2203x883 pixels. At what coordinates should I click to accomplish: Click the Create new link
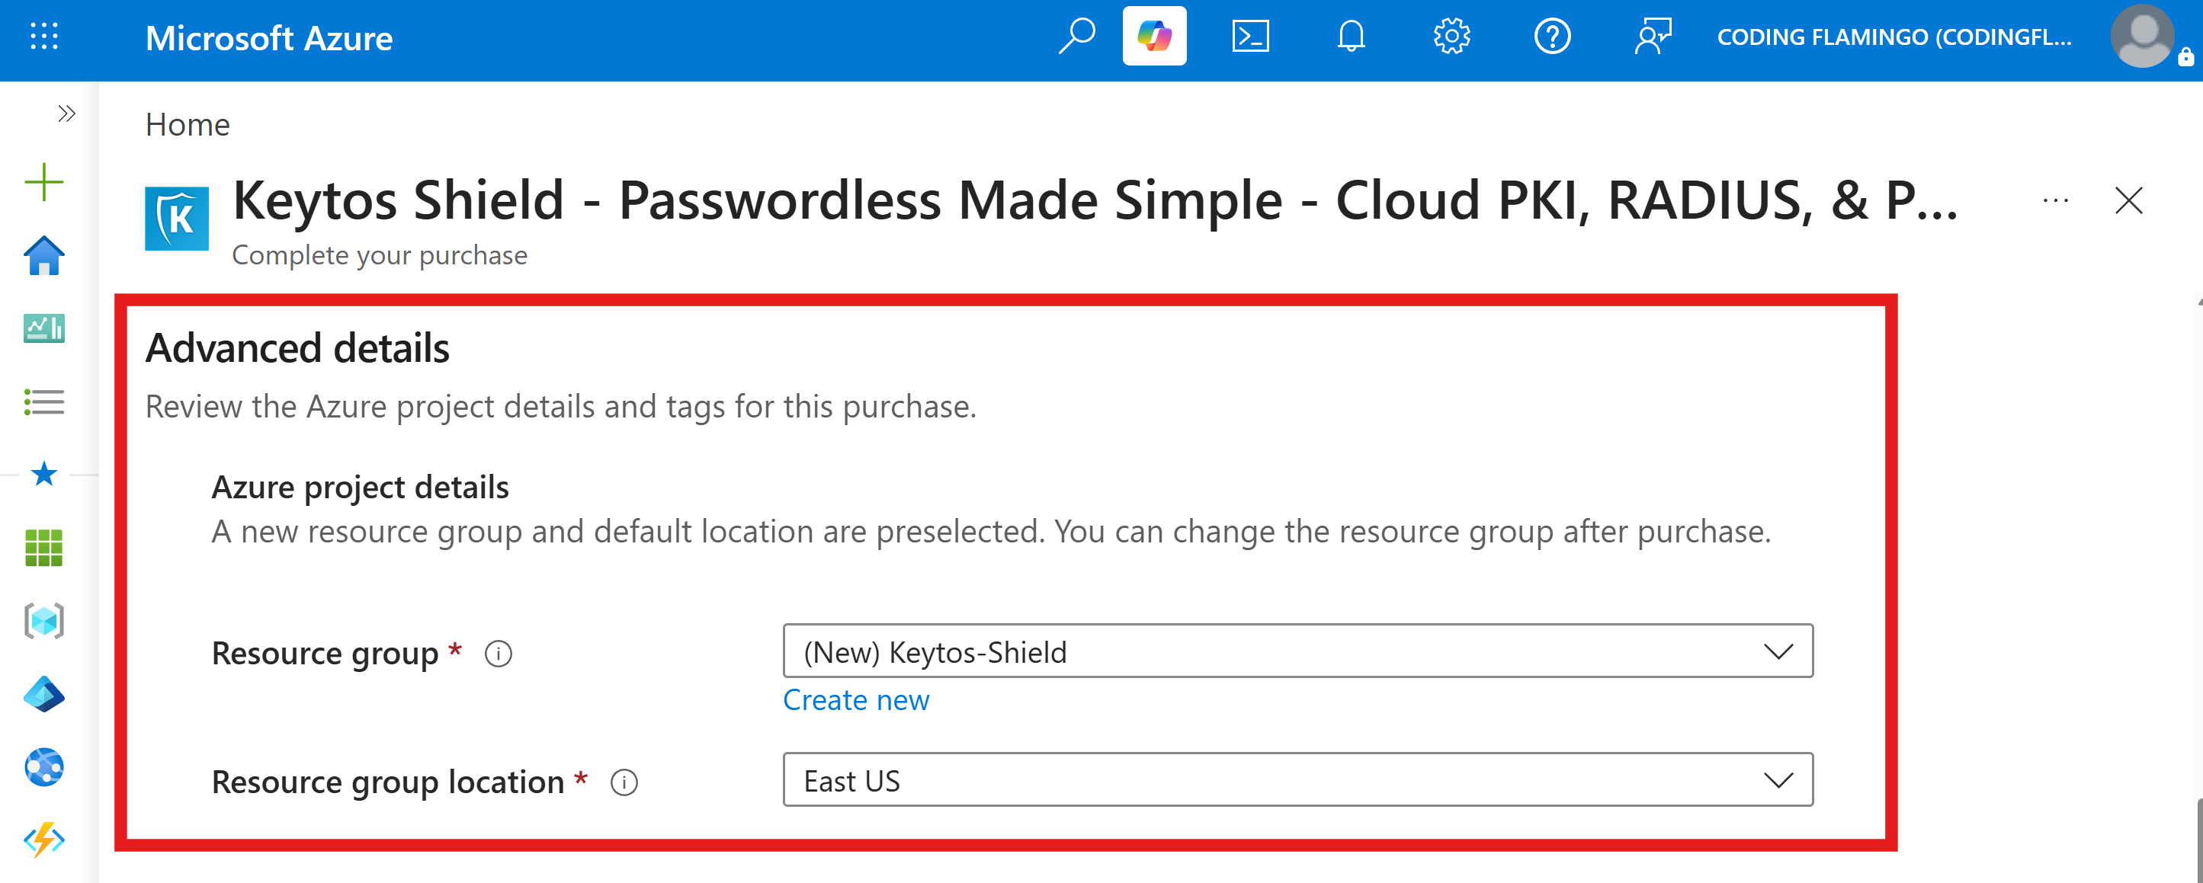[856, 700]
